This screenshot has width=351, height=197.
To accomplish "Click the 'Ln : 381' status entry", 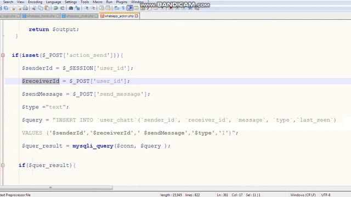I will tap(222, 195).
